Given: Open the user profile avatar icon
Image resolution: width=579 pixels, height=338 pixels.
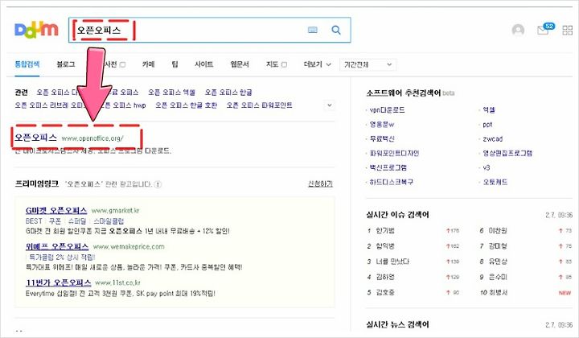Looking at the screenshot, I should point(518,30).
